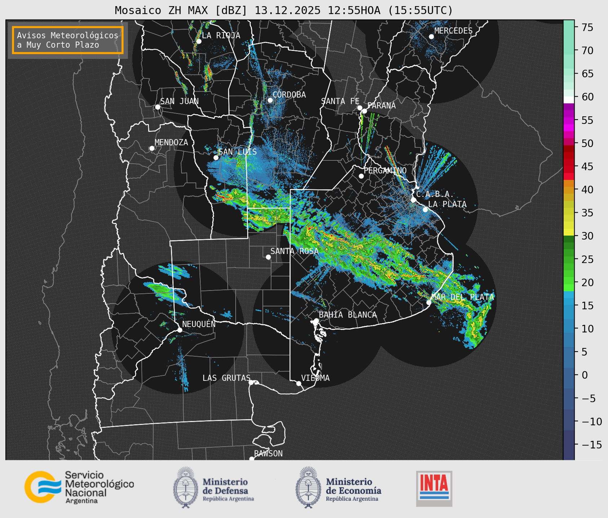Click the LAS GRUTAS label text
Viewport: 608px width, 518px height.
(x=226, y=378)
